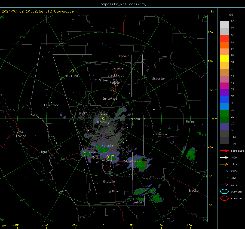Click the Innisfail city label
245x229 pixels.
[x=110, y=99]
